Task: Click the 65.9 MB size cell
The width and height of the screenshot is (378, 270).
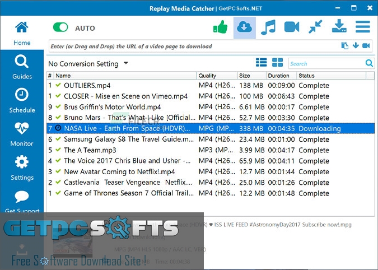Action: click(x=251, y=161)
